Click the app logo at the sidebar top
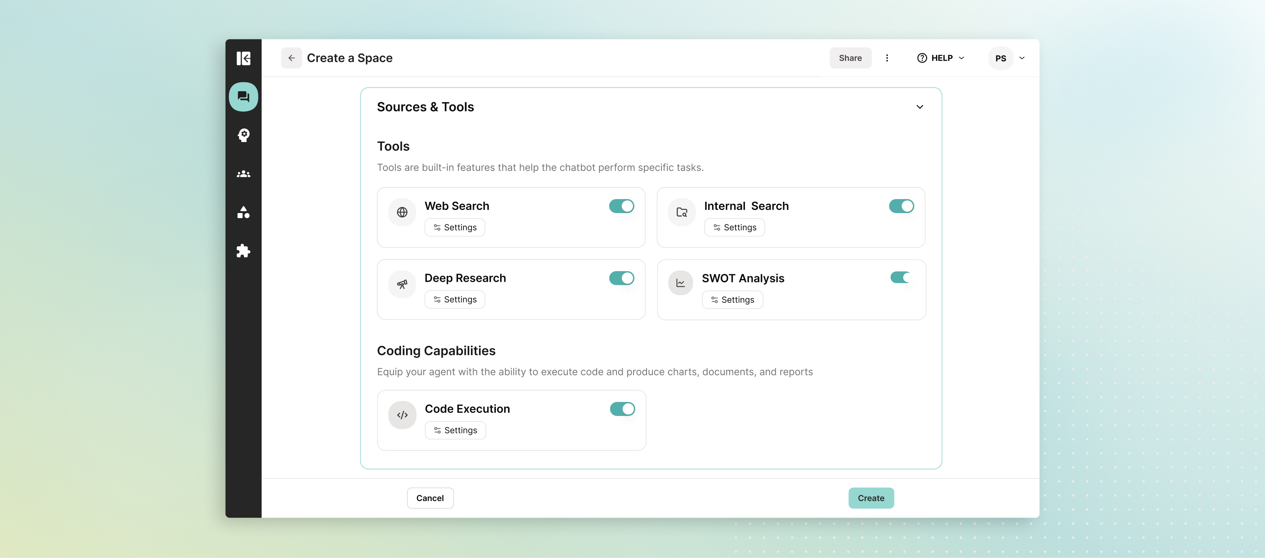 243,59
